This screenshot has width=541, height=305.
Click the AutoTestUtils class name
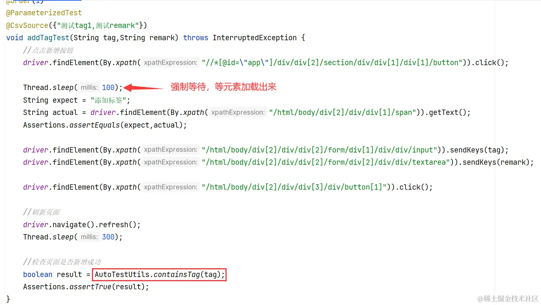(x=122, y=274)
